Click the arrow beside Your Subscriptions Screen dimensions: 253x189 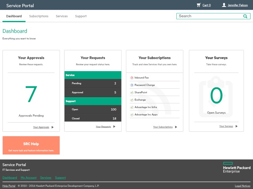pos(176,127)
